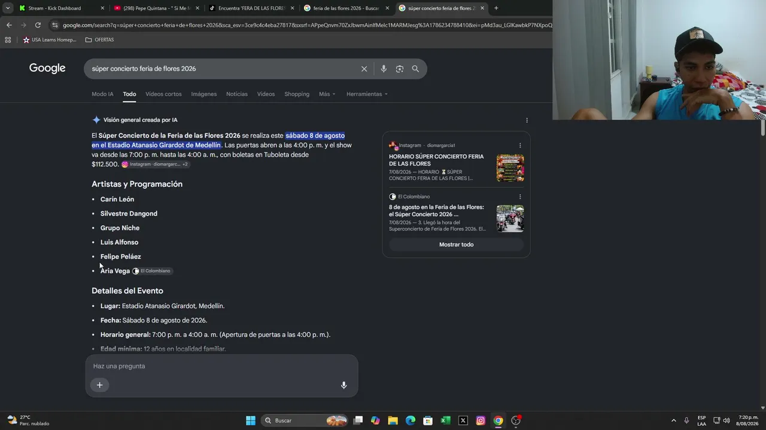This screenshot has width=766, height=430.
Task: Open the USA Learns bookmark
Action: click(50, 40)
